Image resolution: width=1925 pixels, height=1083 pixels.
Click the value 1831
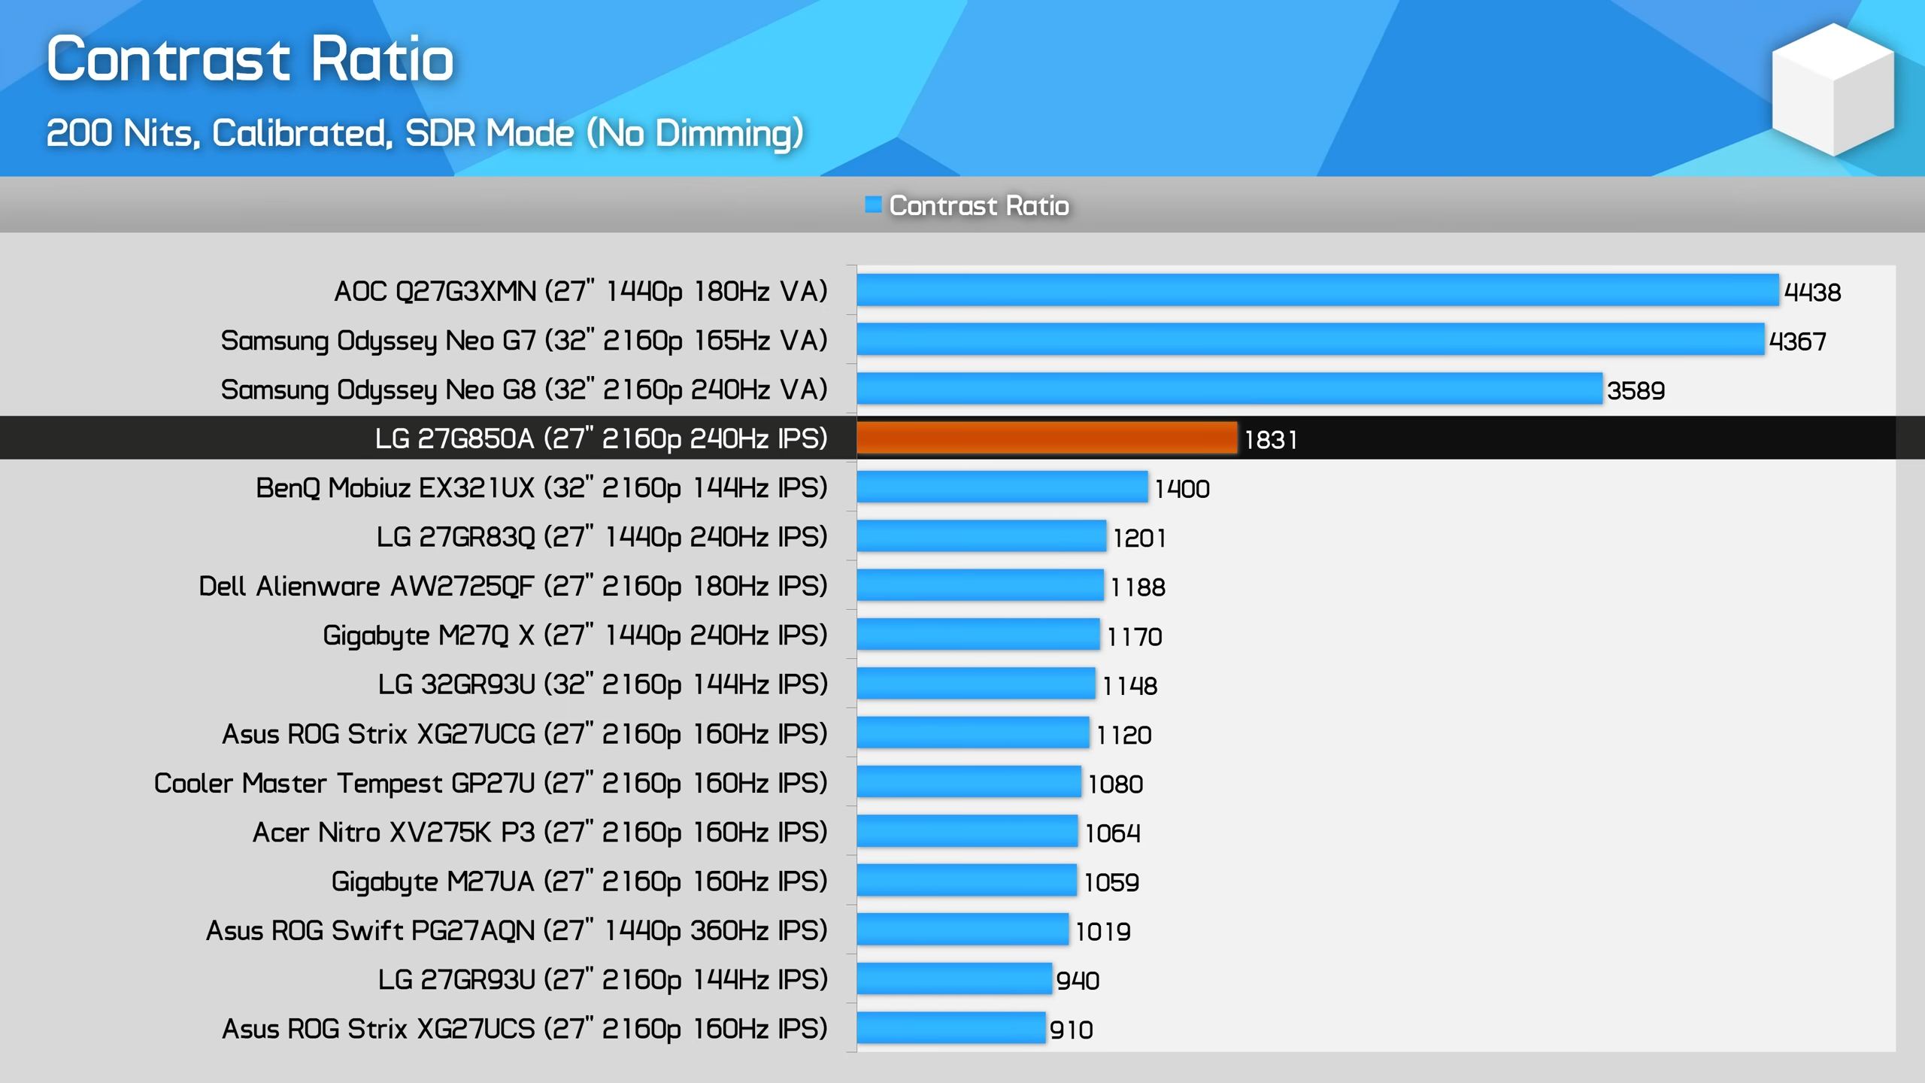pos(1271,440)
